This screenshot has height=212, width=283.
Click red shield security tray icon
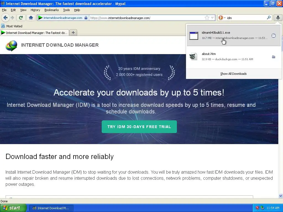point(257,208)
